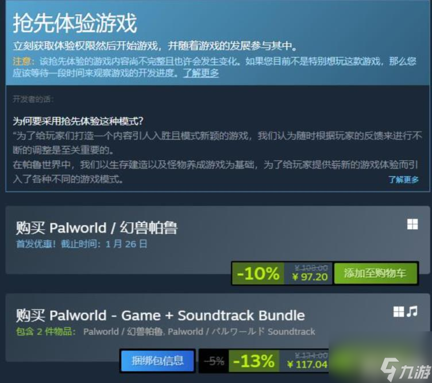Click the ¥97.20 discounted price

[310, 276]
